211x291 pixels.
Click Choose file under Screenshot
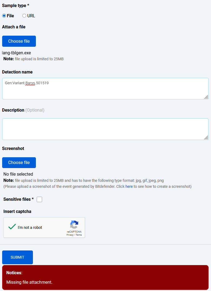pos(19,163)
